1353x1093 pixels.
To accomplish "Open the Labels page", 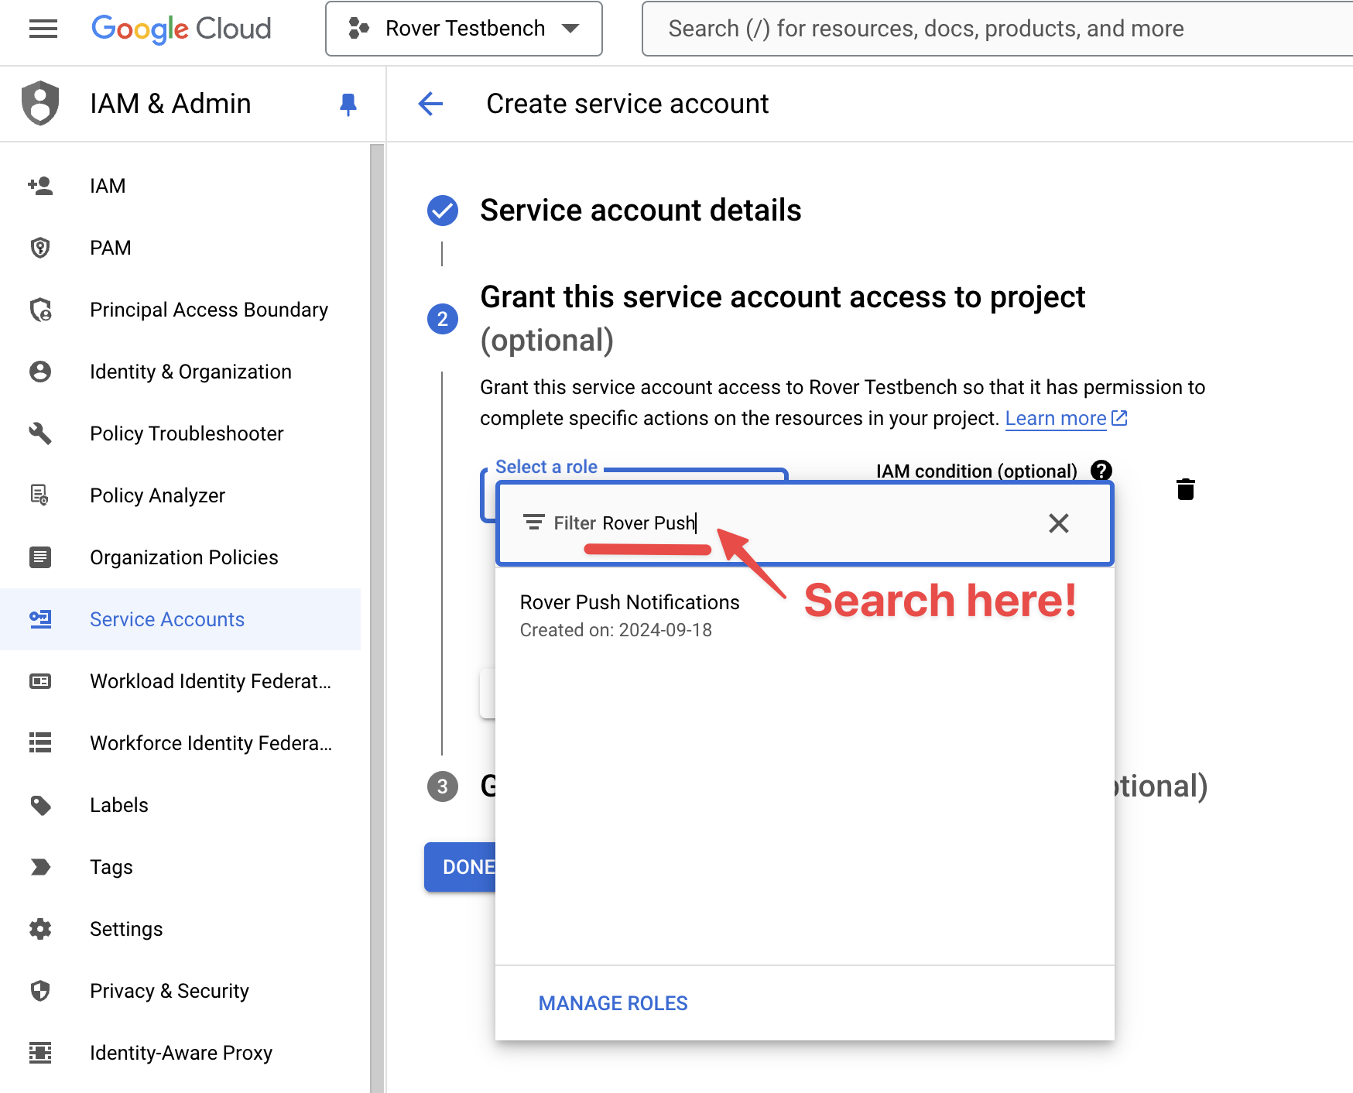I will pyautogui.click(x=180, y=805).
